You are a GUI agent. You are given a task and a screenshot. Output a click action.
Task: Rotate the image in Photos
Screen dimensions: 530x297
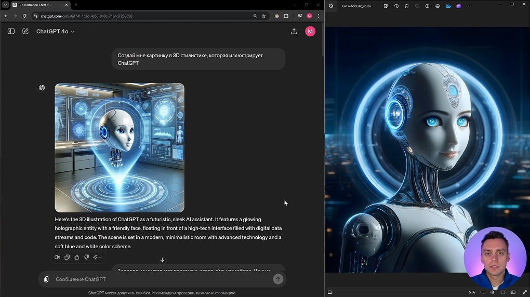(396, 6)
